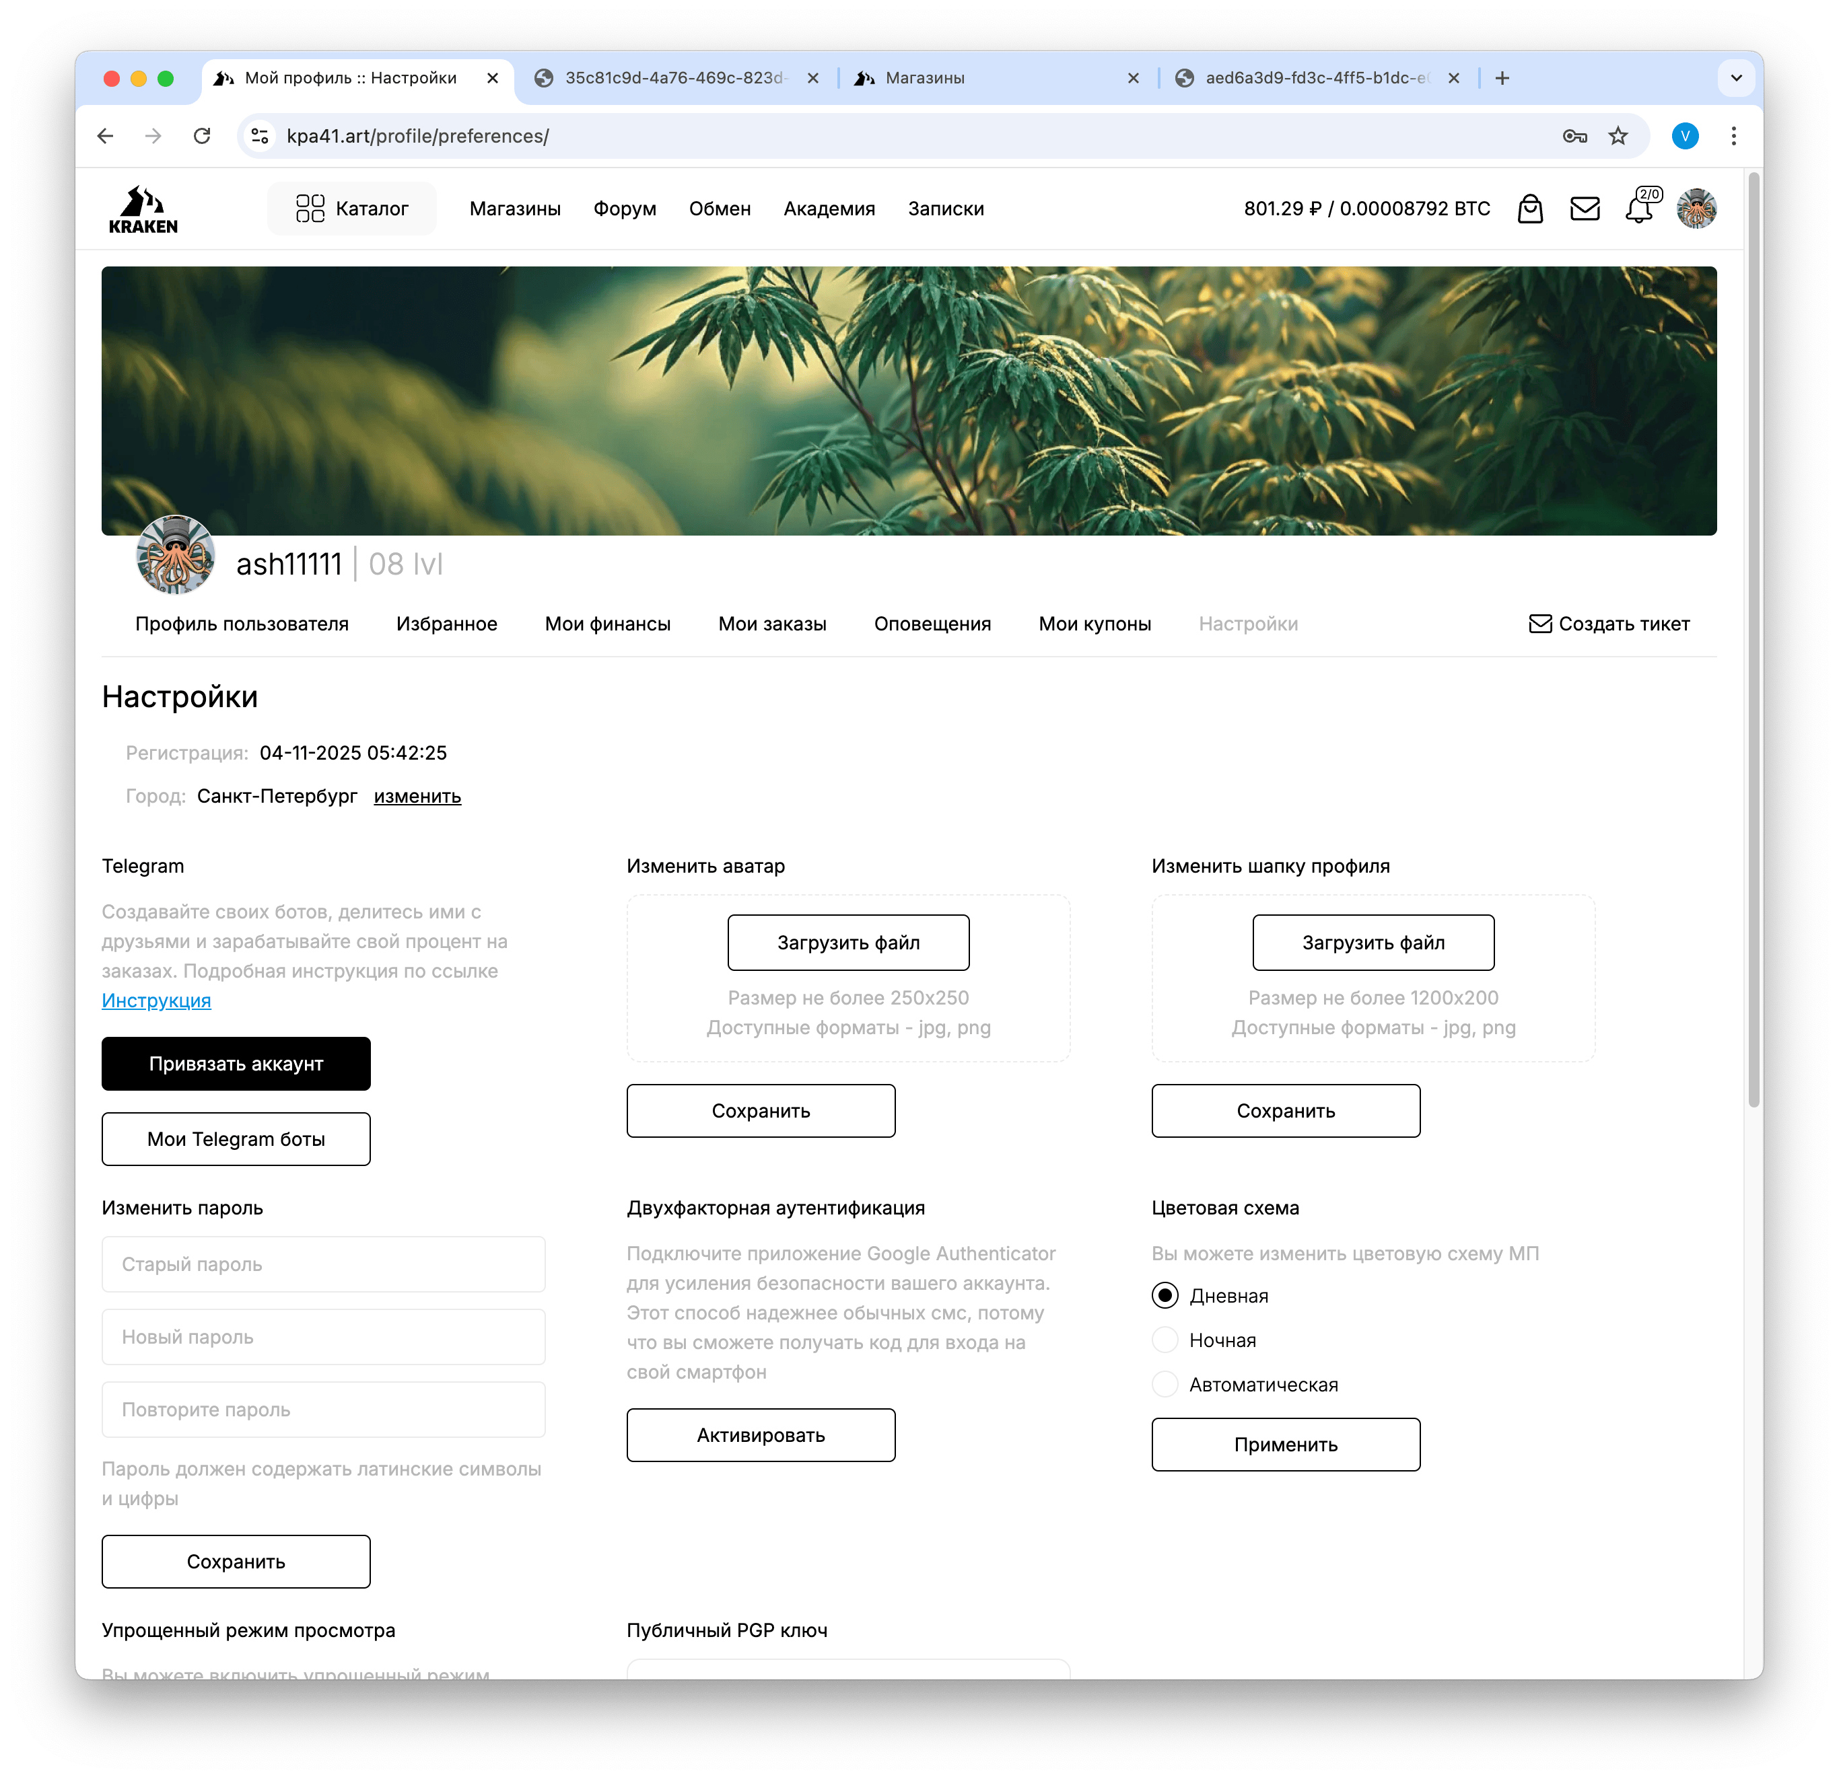Click the Активировать two-factor button
The width and height of the screenshot is (1839, 1779).
(x=760, y=1434)
